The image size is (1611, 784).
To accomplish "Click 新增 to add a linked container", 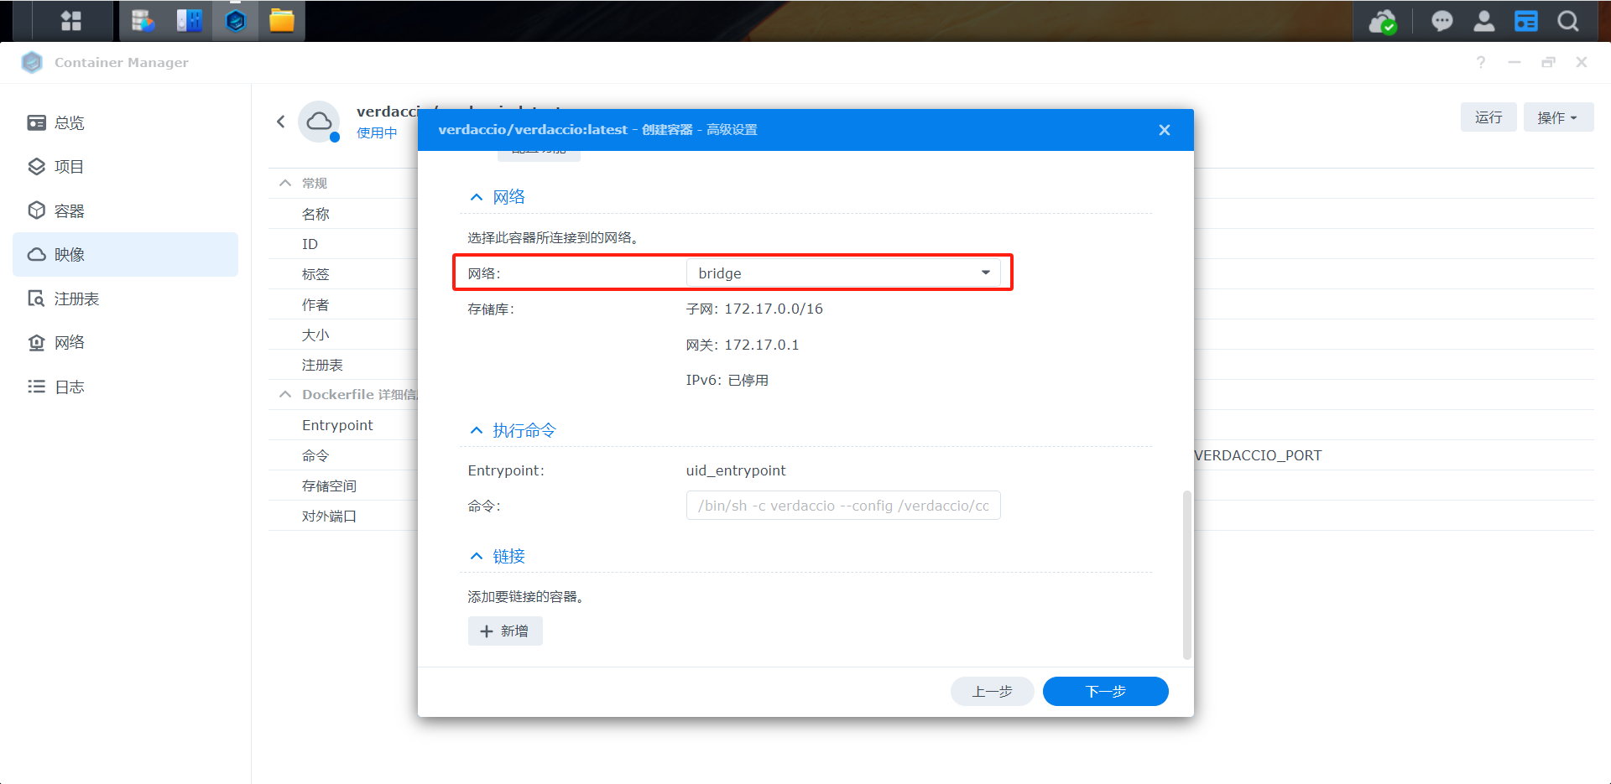I will point(505,631).
